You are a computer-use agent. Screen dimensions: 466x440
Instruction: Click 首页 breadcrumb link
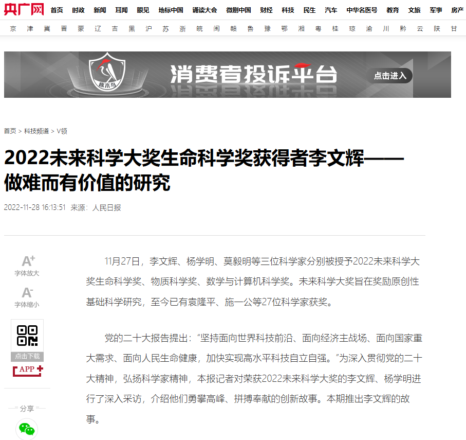10,131
